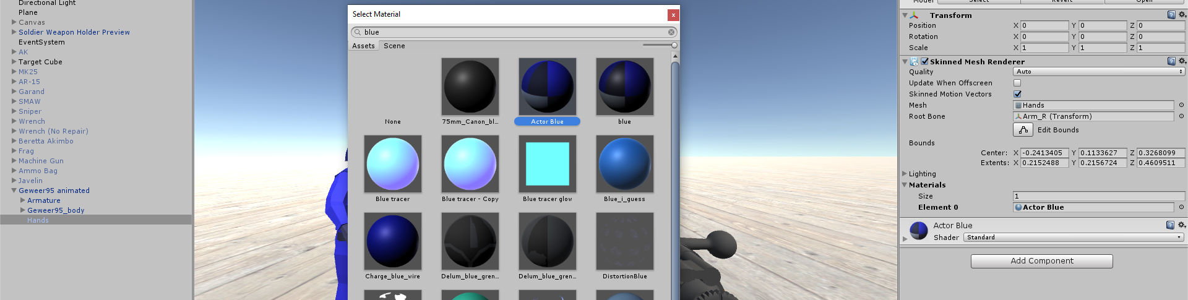Open the Shader dropdown showing Standard
This screenshot has height=300, width=1188.
tap(1074, 238)
